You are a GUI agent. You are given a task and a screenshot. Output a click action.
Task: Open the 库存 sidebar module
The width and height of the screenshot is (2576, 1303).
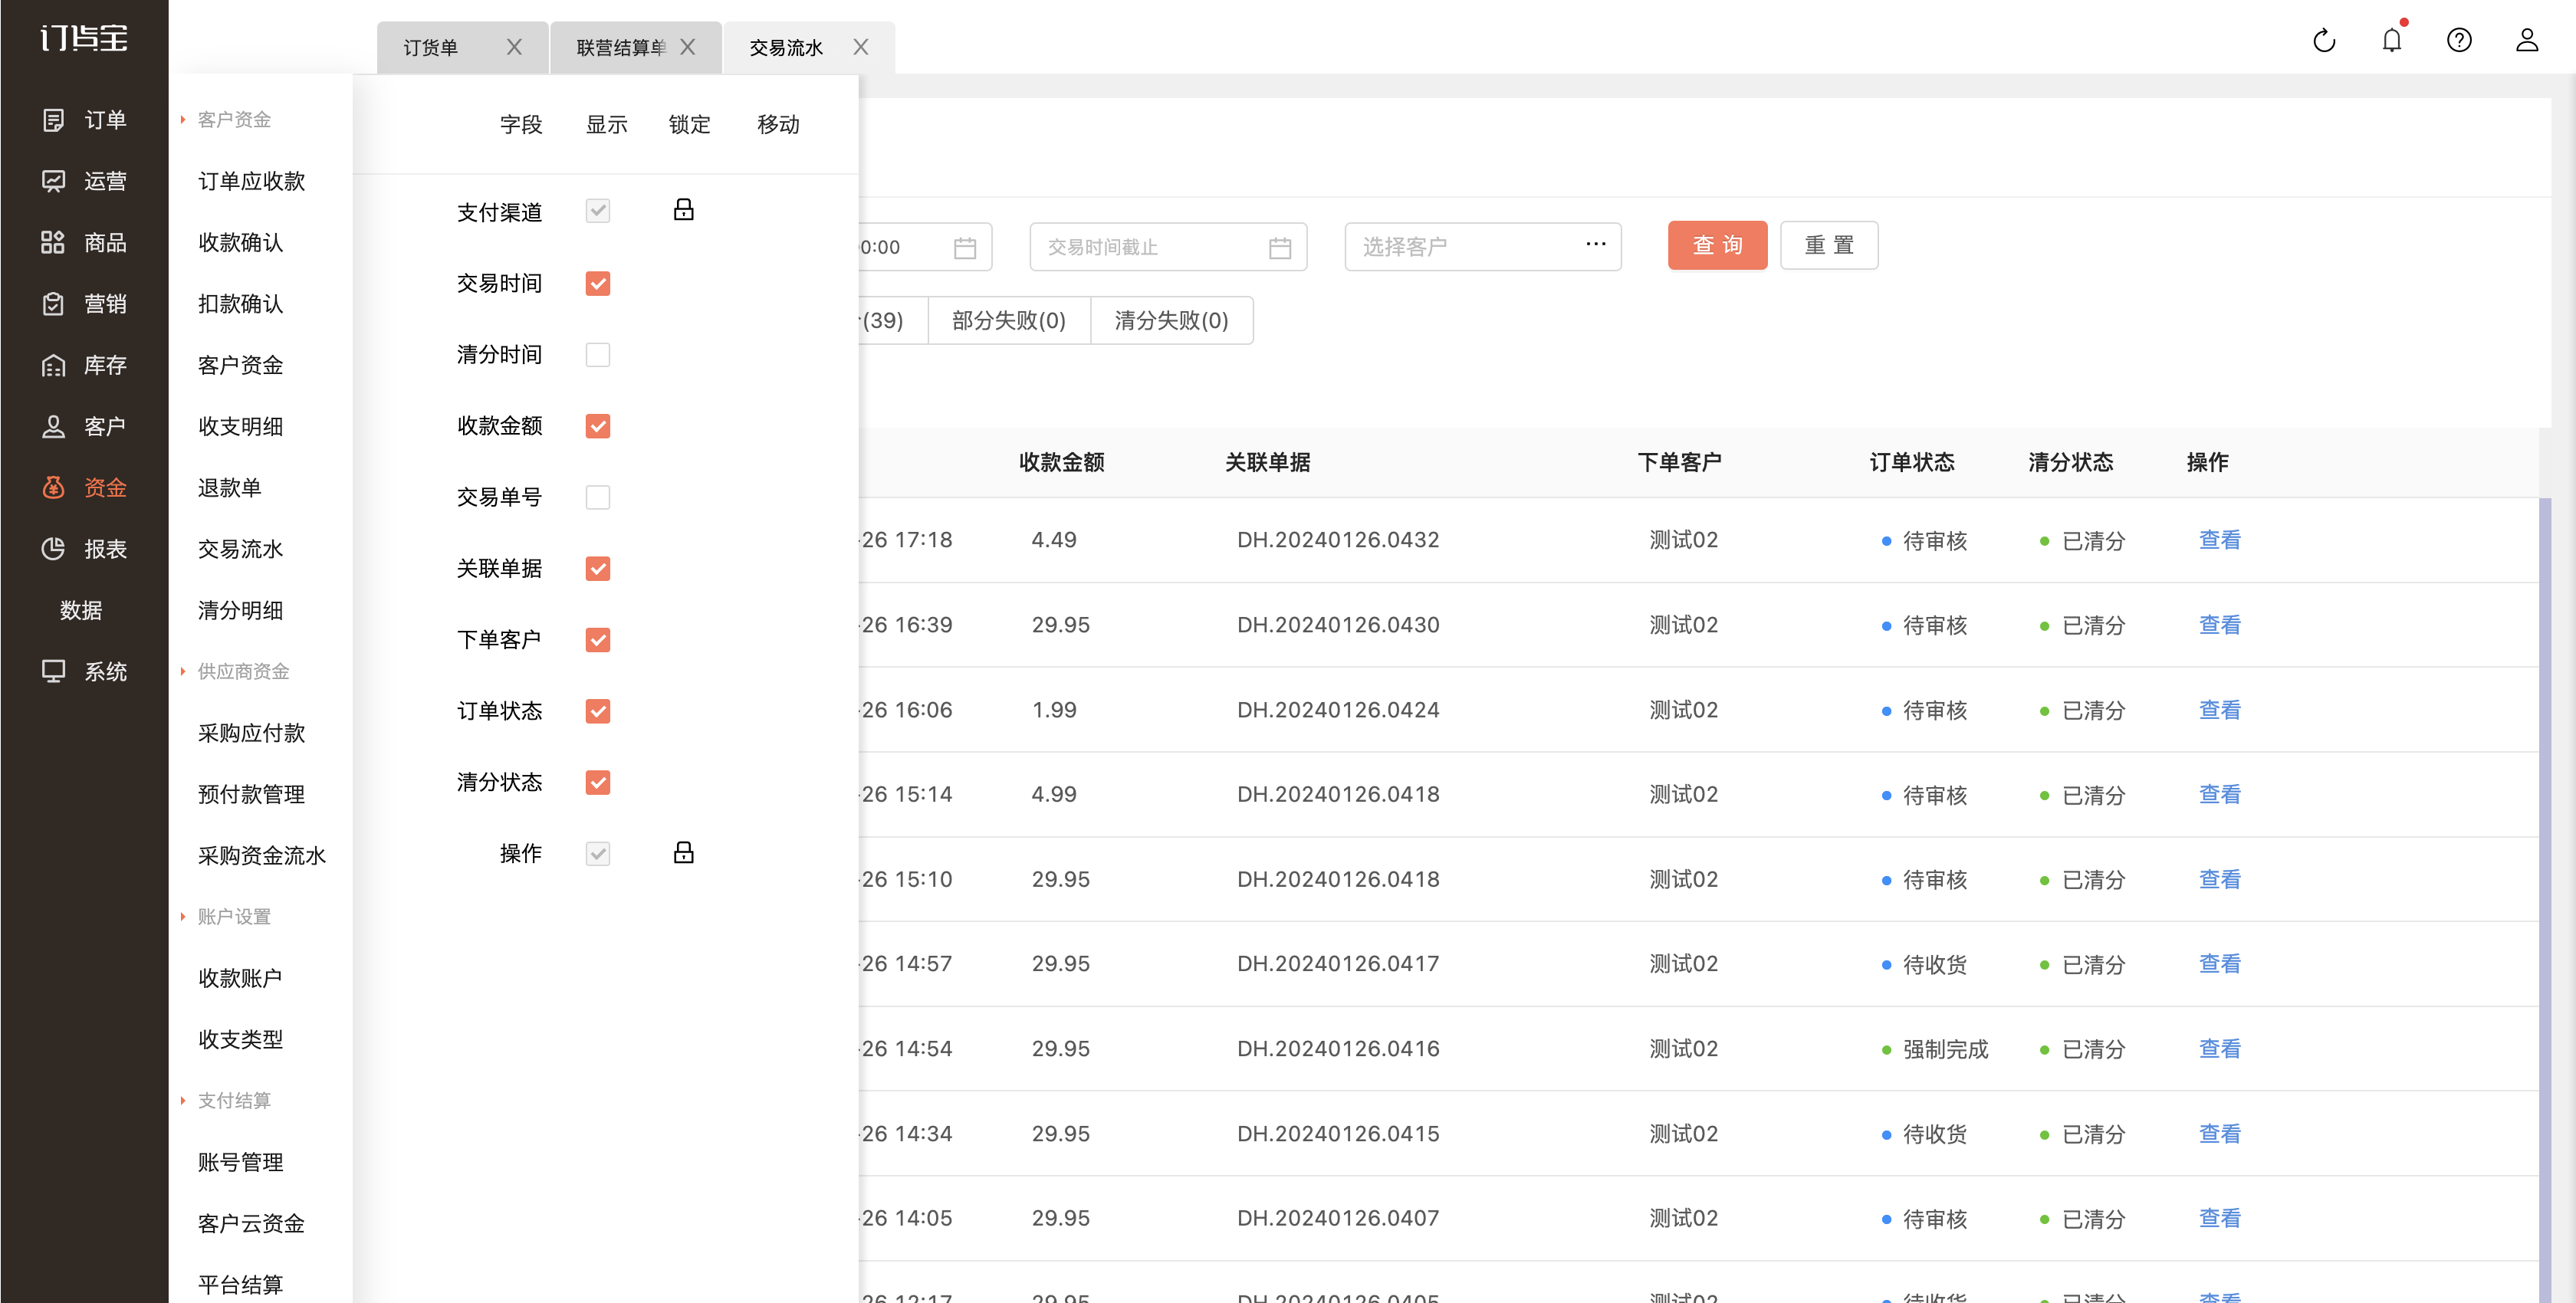84,365
